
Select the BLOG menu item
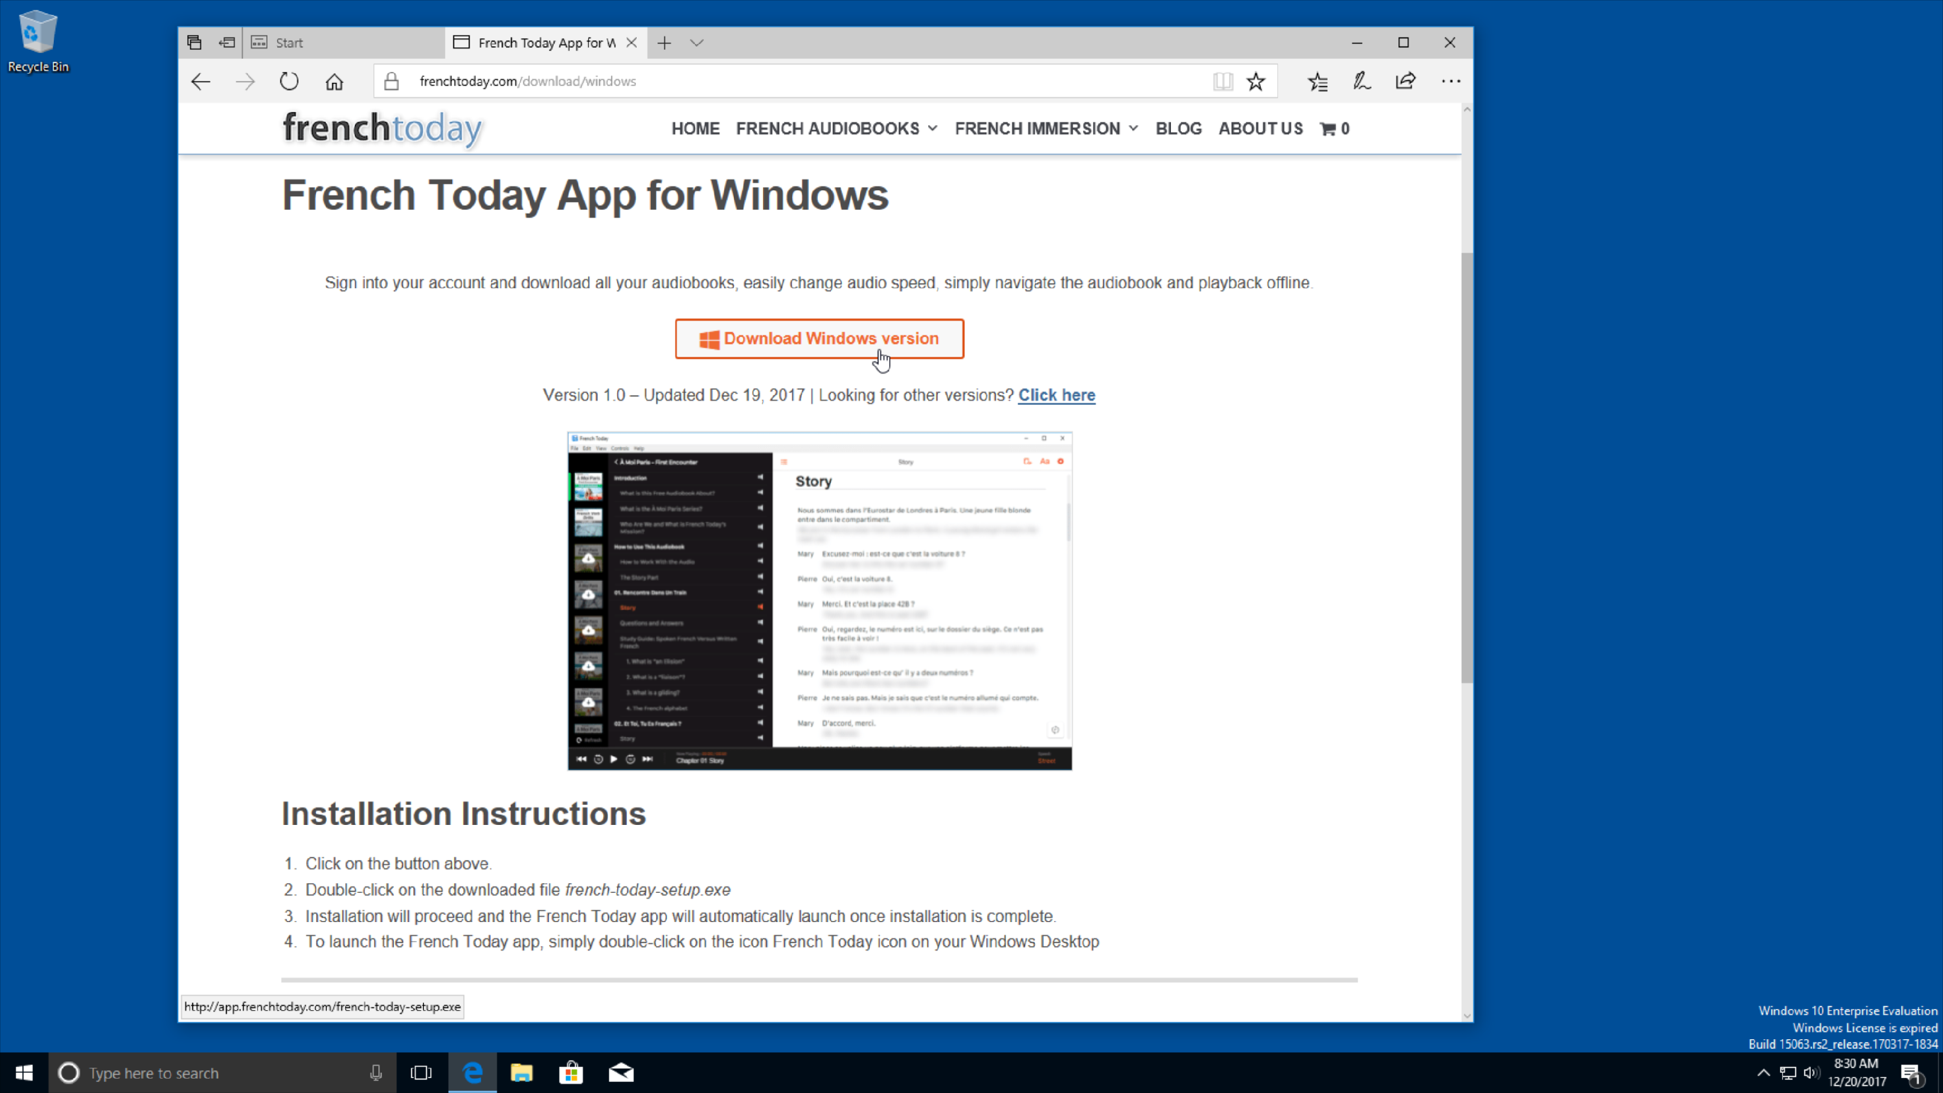1178,128
